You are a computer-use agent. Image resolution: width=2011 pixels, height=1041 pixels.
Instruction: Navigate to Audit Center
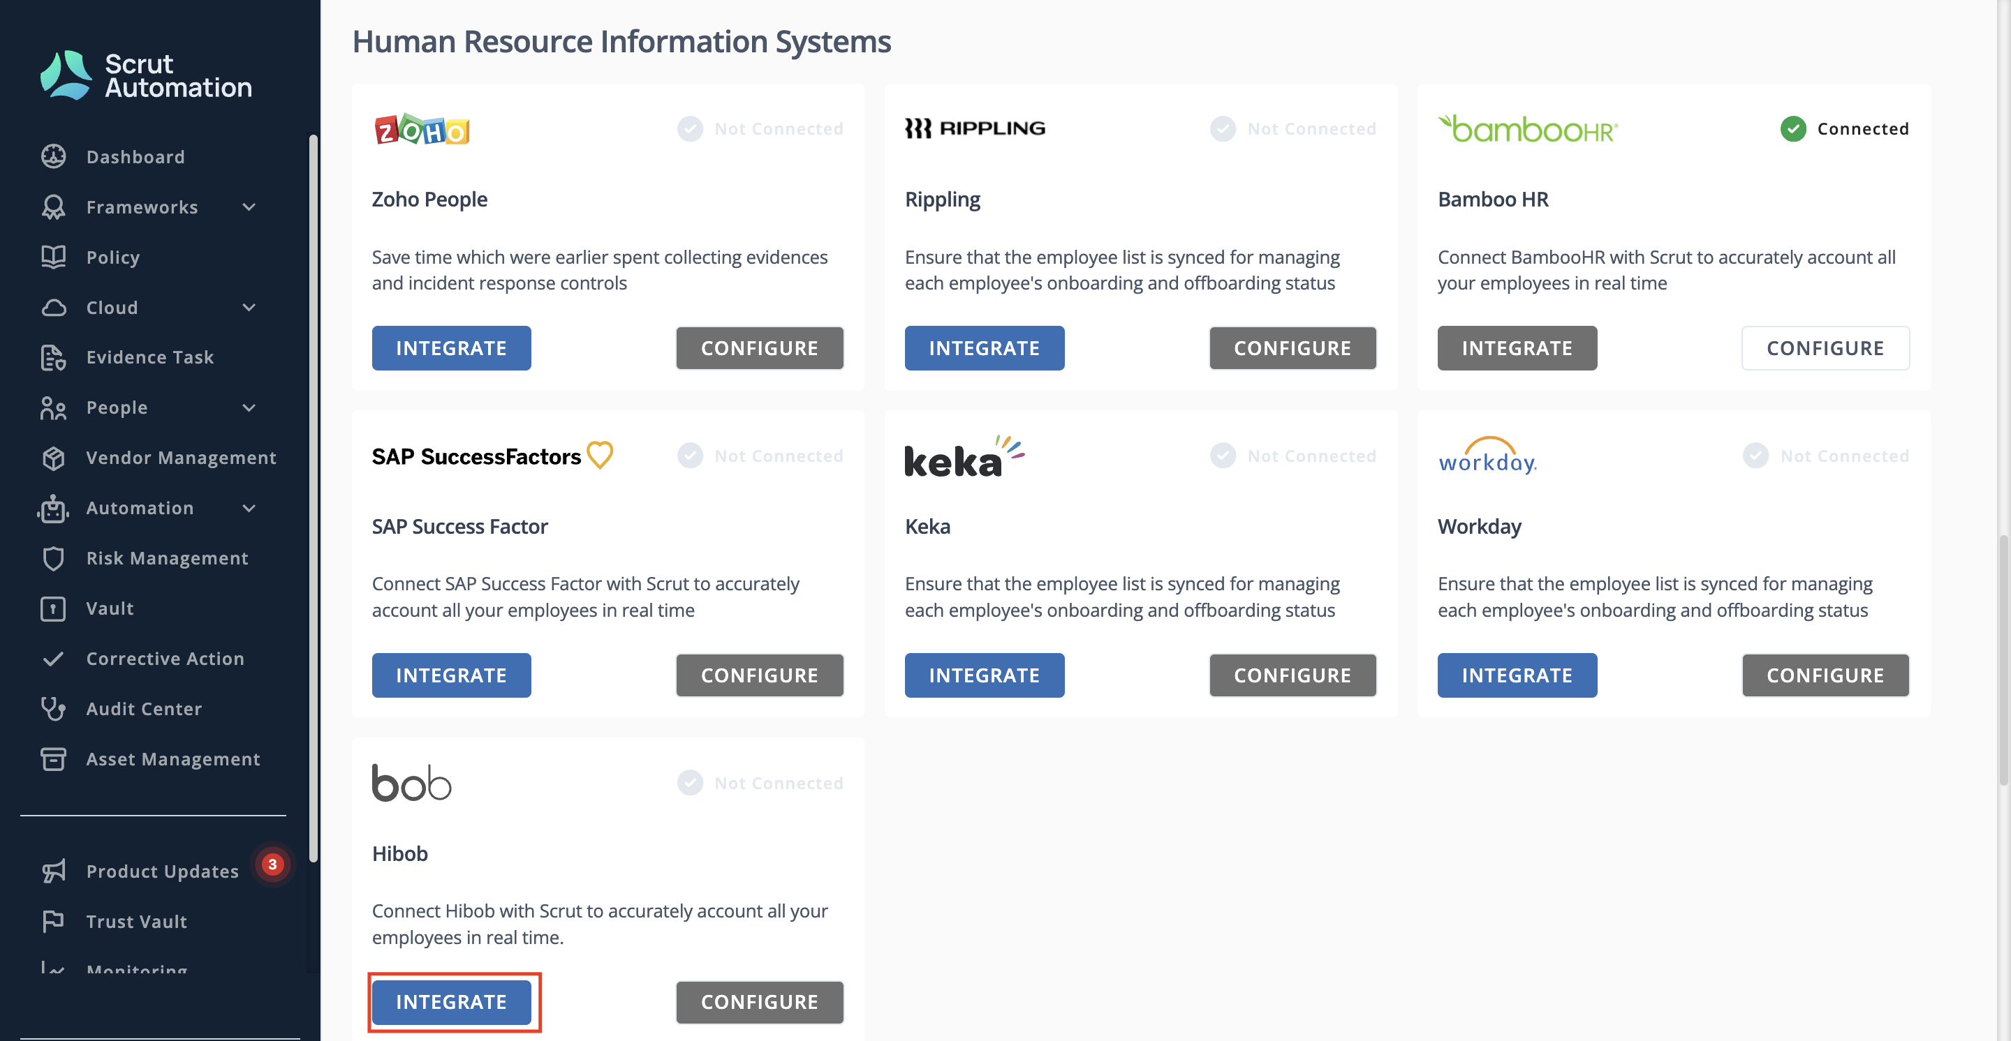(x=144, y=709)
